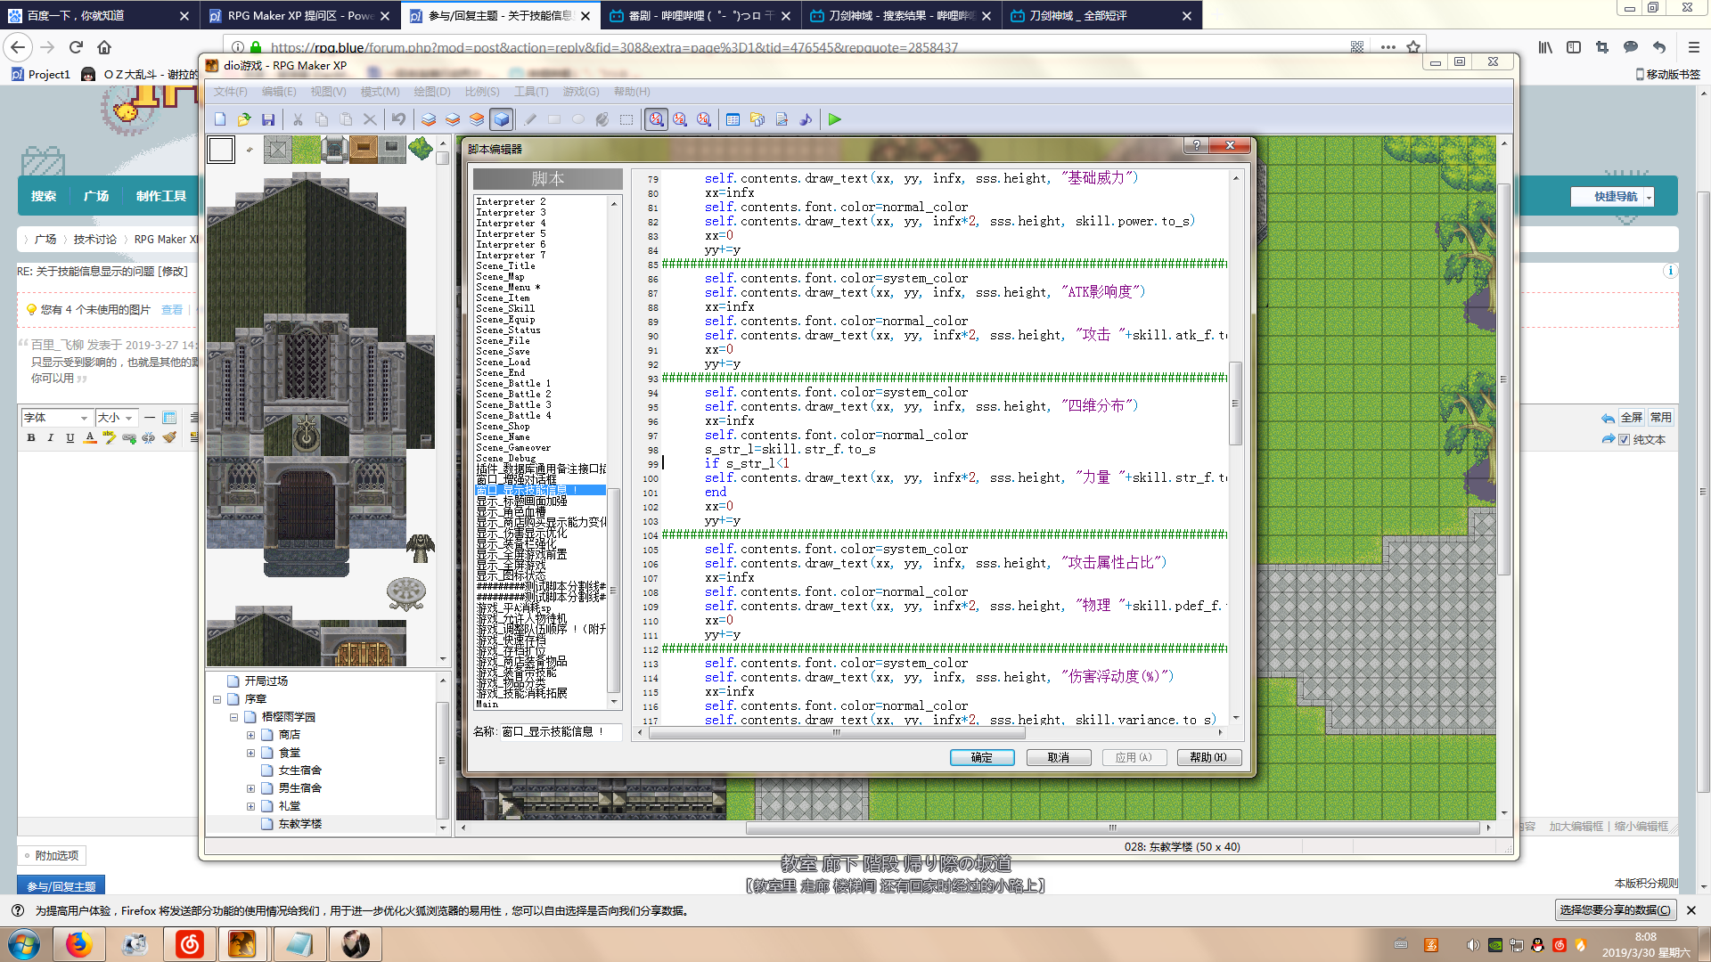Click the undo arrow in RPG Maker toolbar
Screen dimensions: 1711x962
398,119
